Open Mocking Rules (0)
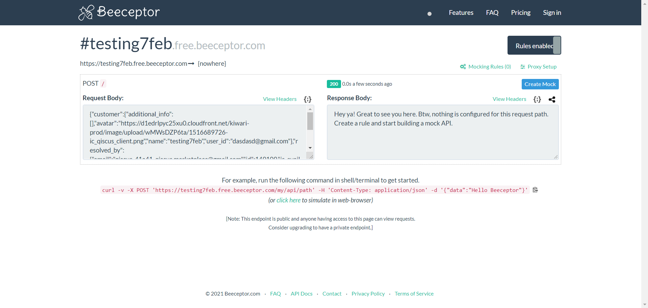Viewport: 648px width, 308px height. click(x=490, y=67)
